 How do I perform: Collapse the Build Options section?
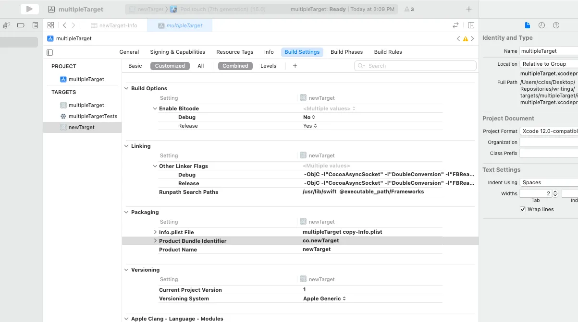126,88
